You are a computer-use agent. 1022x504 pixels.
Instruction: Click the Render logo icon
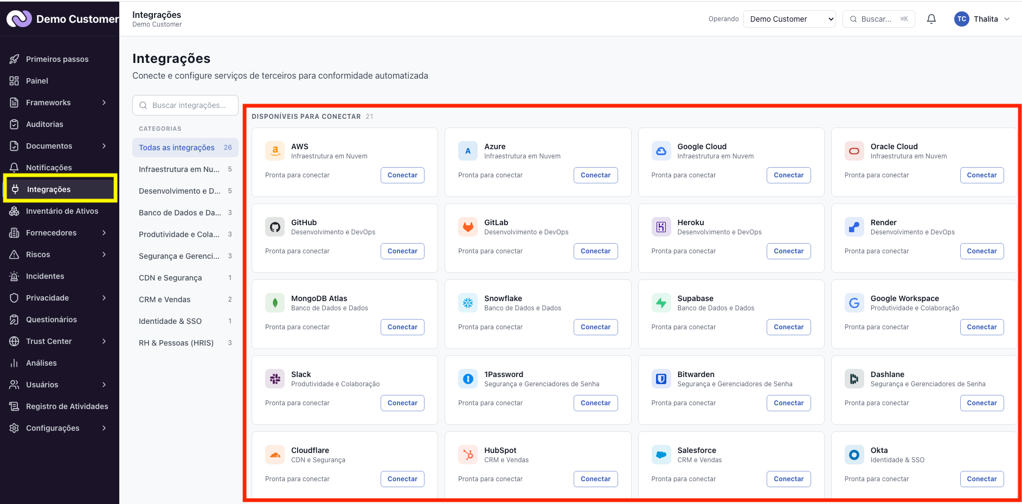coord(854,227)
